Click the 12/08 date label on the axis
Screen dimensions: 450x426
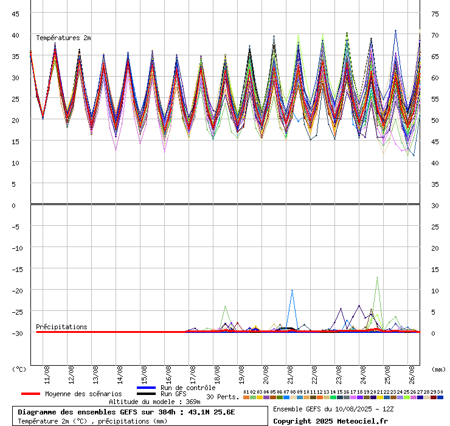pyautogui.click(x=71, y=375)
